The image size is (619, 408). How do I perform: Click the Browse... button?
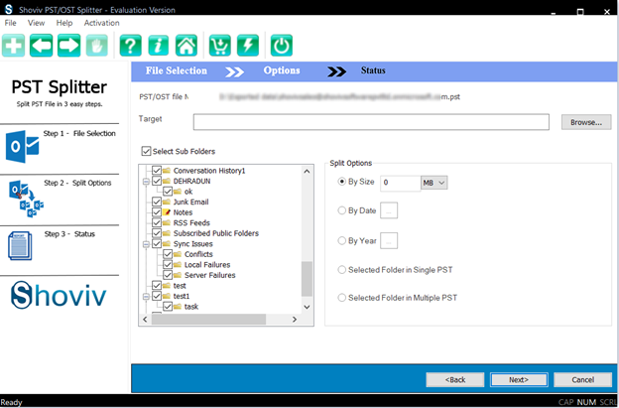click(586, 122)
